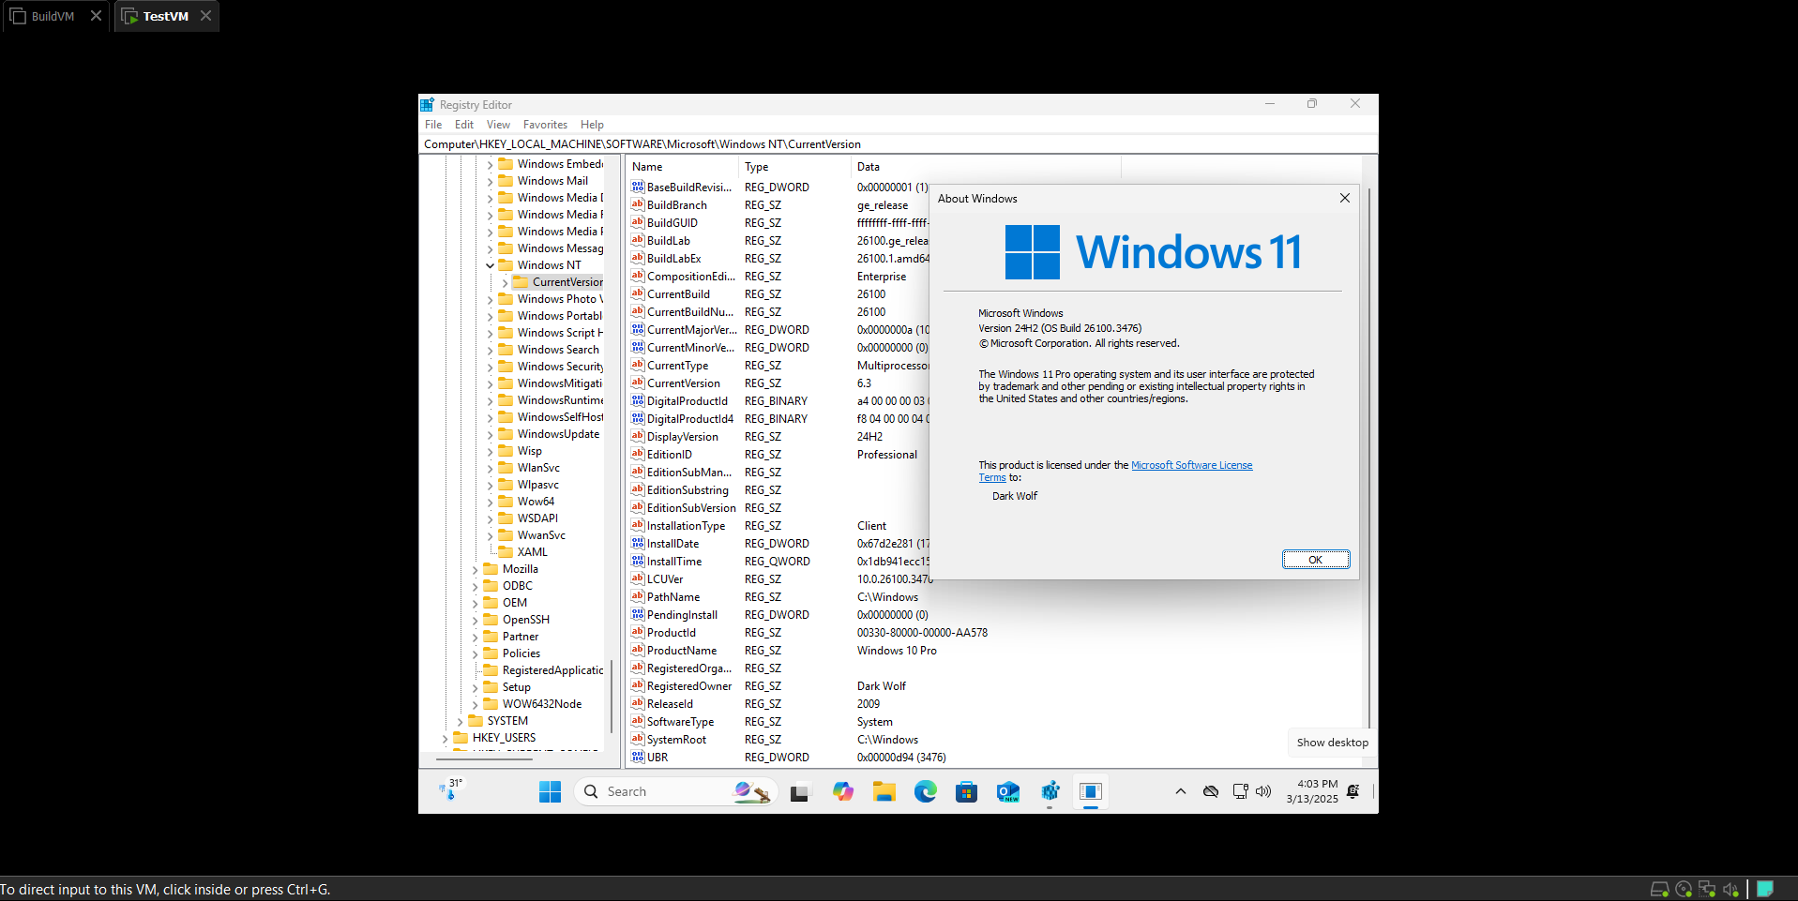Open the network tray icon
The image size is (1798, 901).
point(1240,791)
